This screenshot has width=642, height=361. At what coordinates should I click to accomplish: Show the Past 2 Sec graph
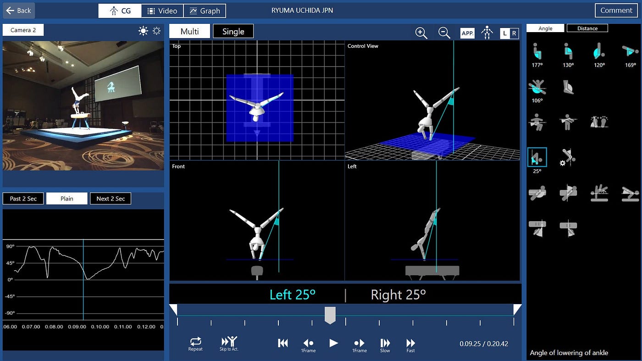pyautogui.click(x=23, y=199)
